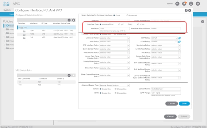Select the Quick configuration radio button
Image resolution: width=207 pixels, height=128 pixels.
pos(114,15)
